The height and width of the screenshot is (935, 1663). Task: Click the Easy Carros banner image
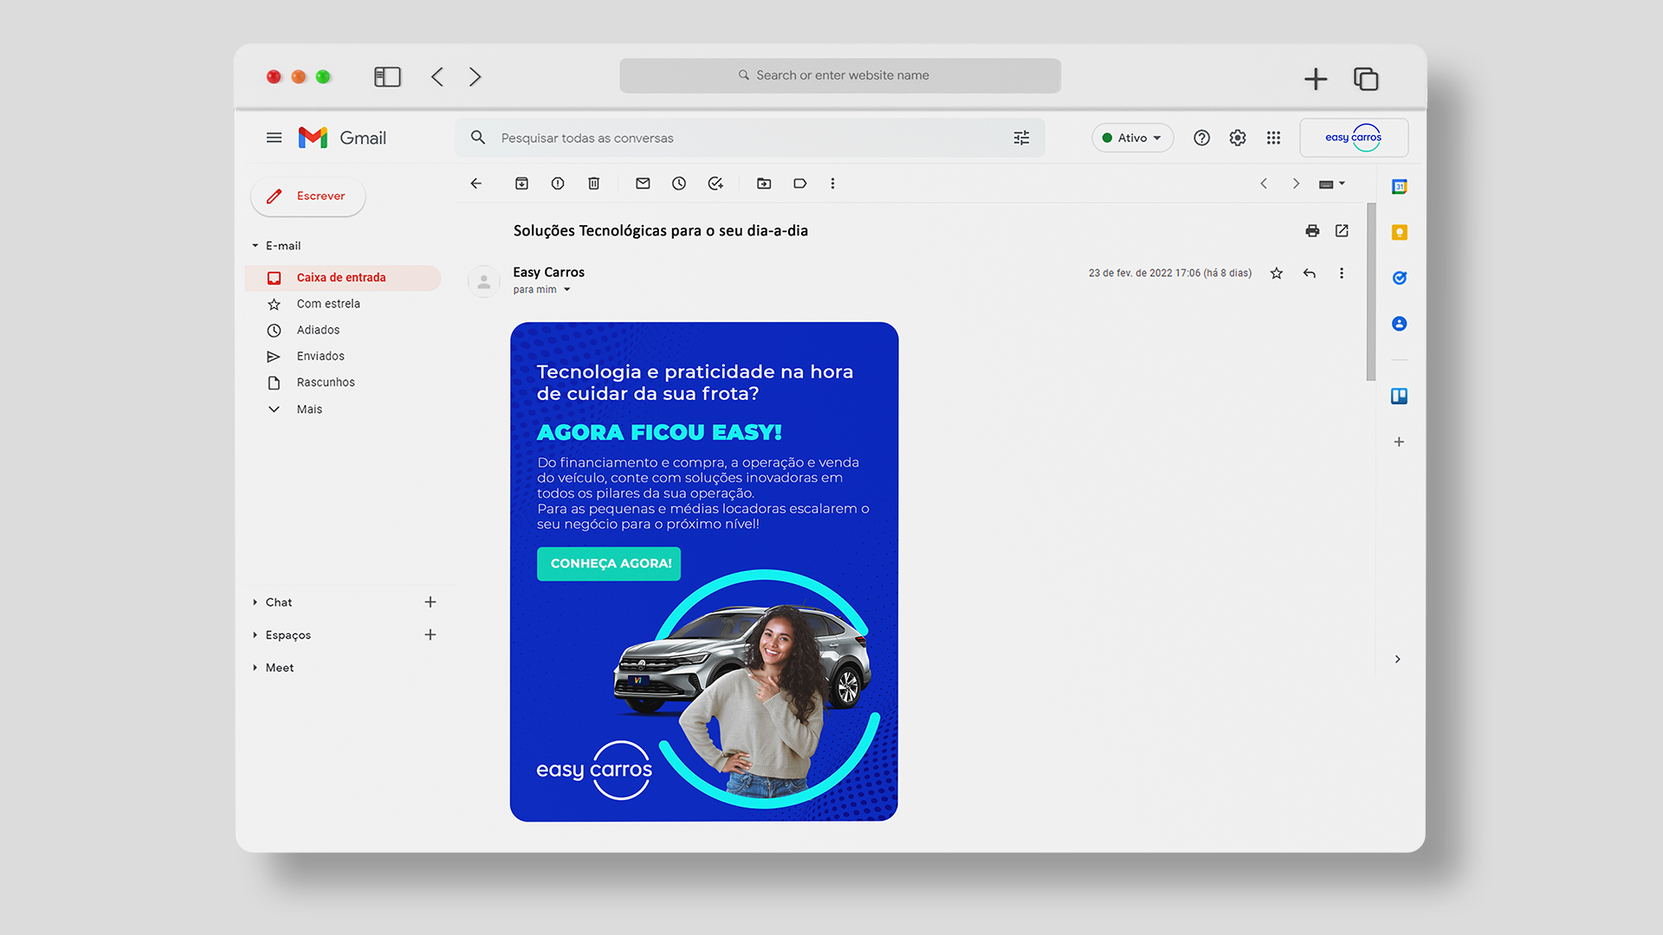click(x=704, y=572)
